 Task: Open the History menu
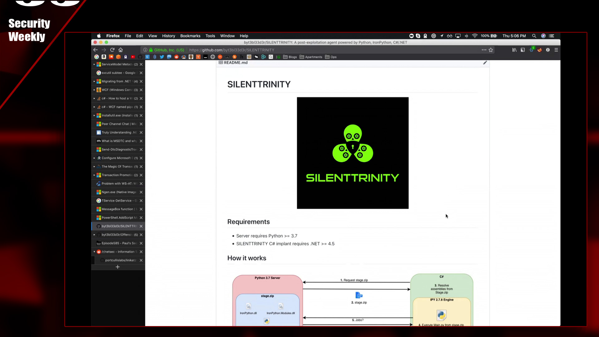pyautogui.click(x=168, y=36)
